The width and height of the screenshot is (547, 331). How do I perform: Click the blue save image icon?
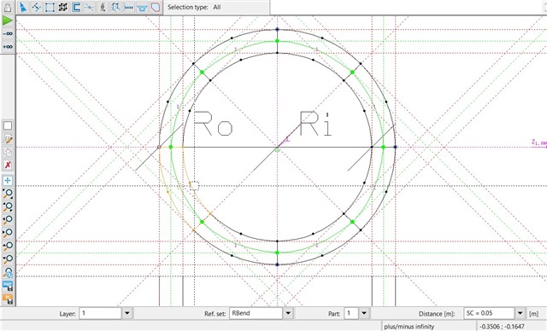8,286
